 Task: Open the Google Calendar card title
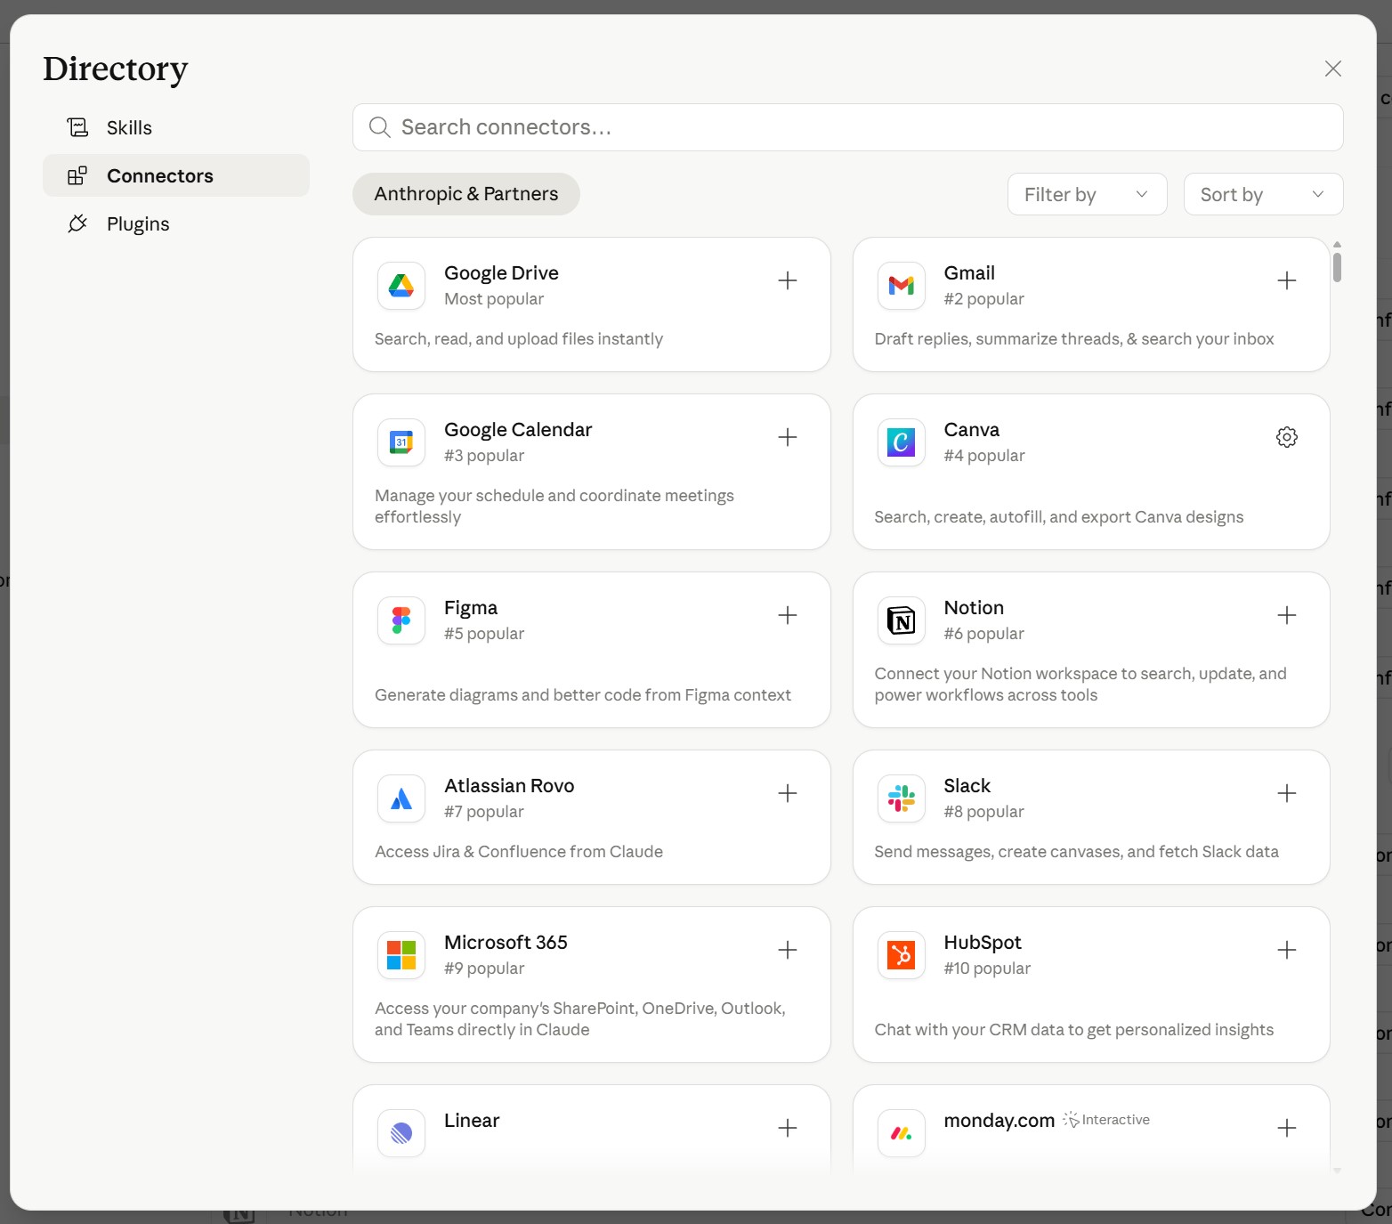coord(518,430)
